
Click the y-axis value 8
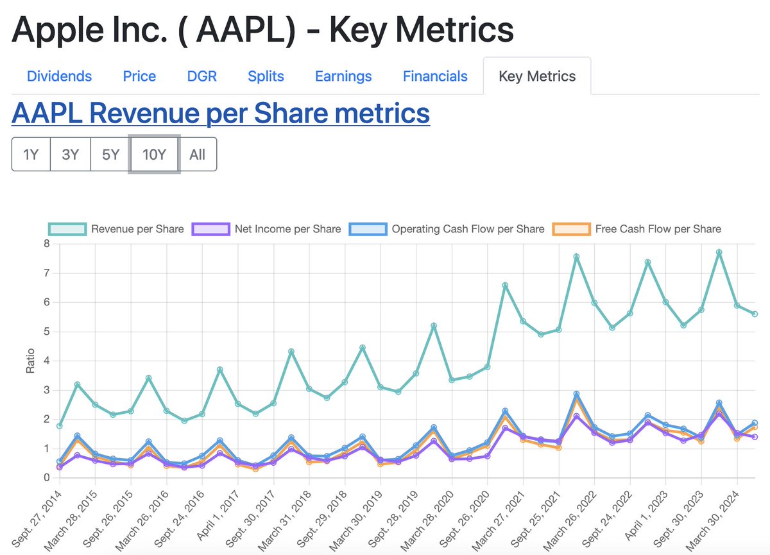click(46, 244)
